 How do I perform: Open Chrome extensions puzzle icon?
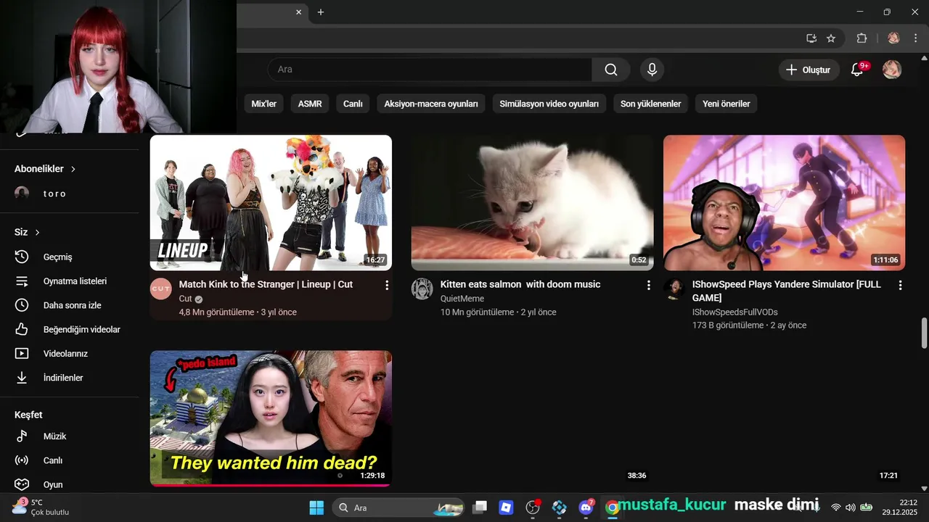pyautogui.click(x=862, y=38)
